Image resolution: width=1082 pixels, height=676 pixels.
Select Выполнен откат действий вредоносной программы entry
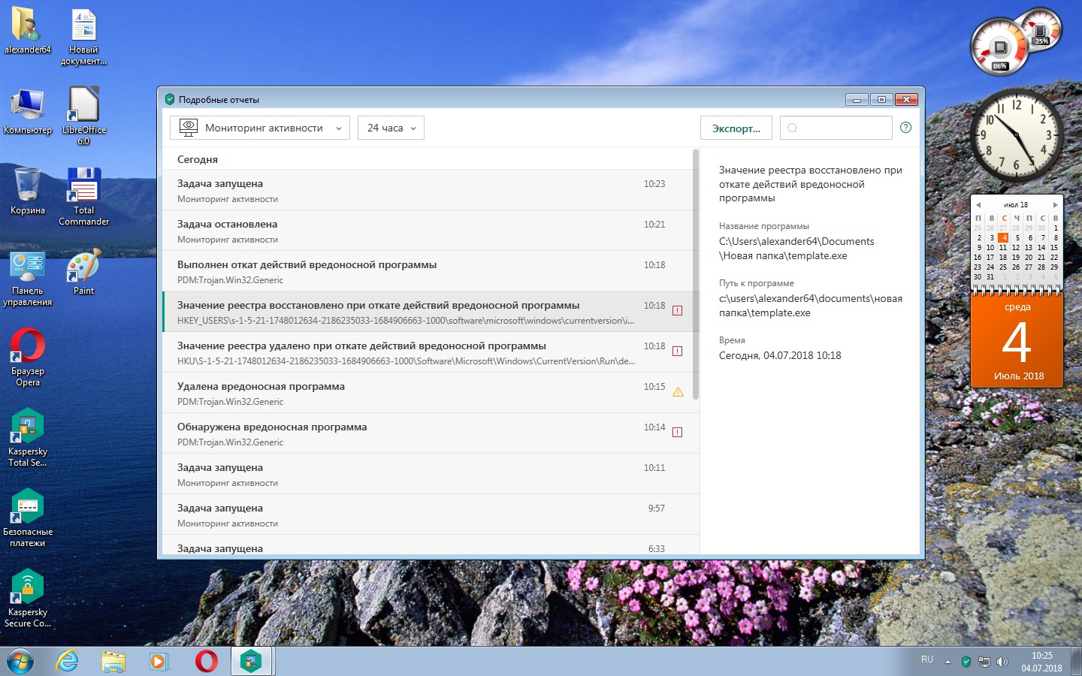406,271
